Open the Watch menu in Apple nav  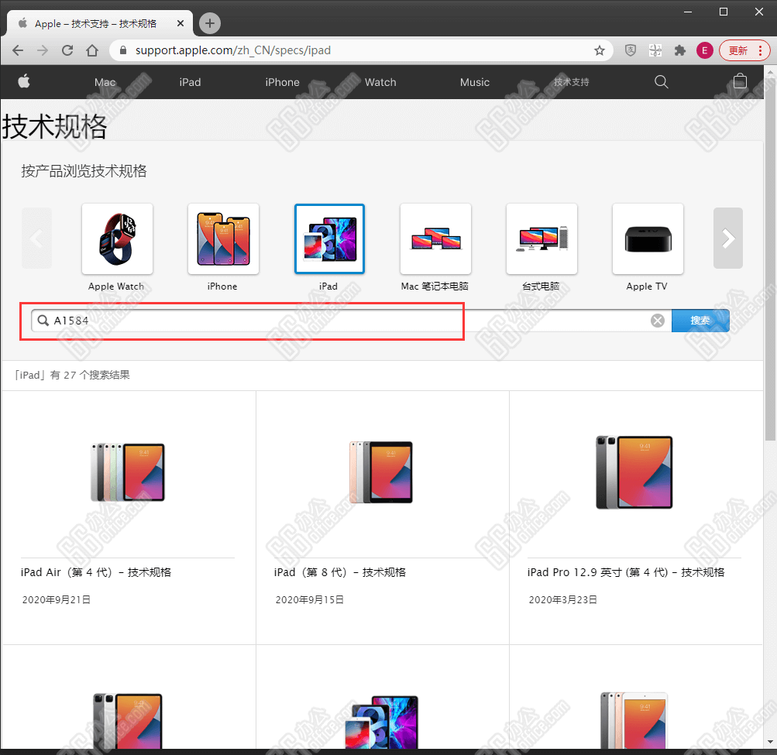tap(380, 82)
